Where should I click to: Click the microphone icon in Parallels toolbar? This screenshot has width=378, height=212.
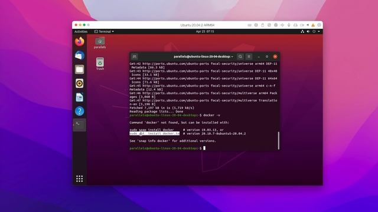pos(289,25)
